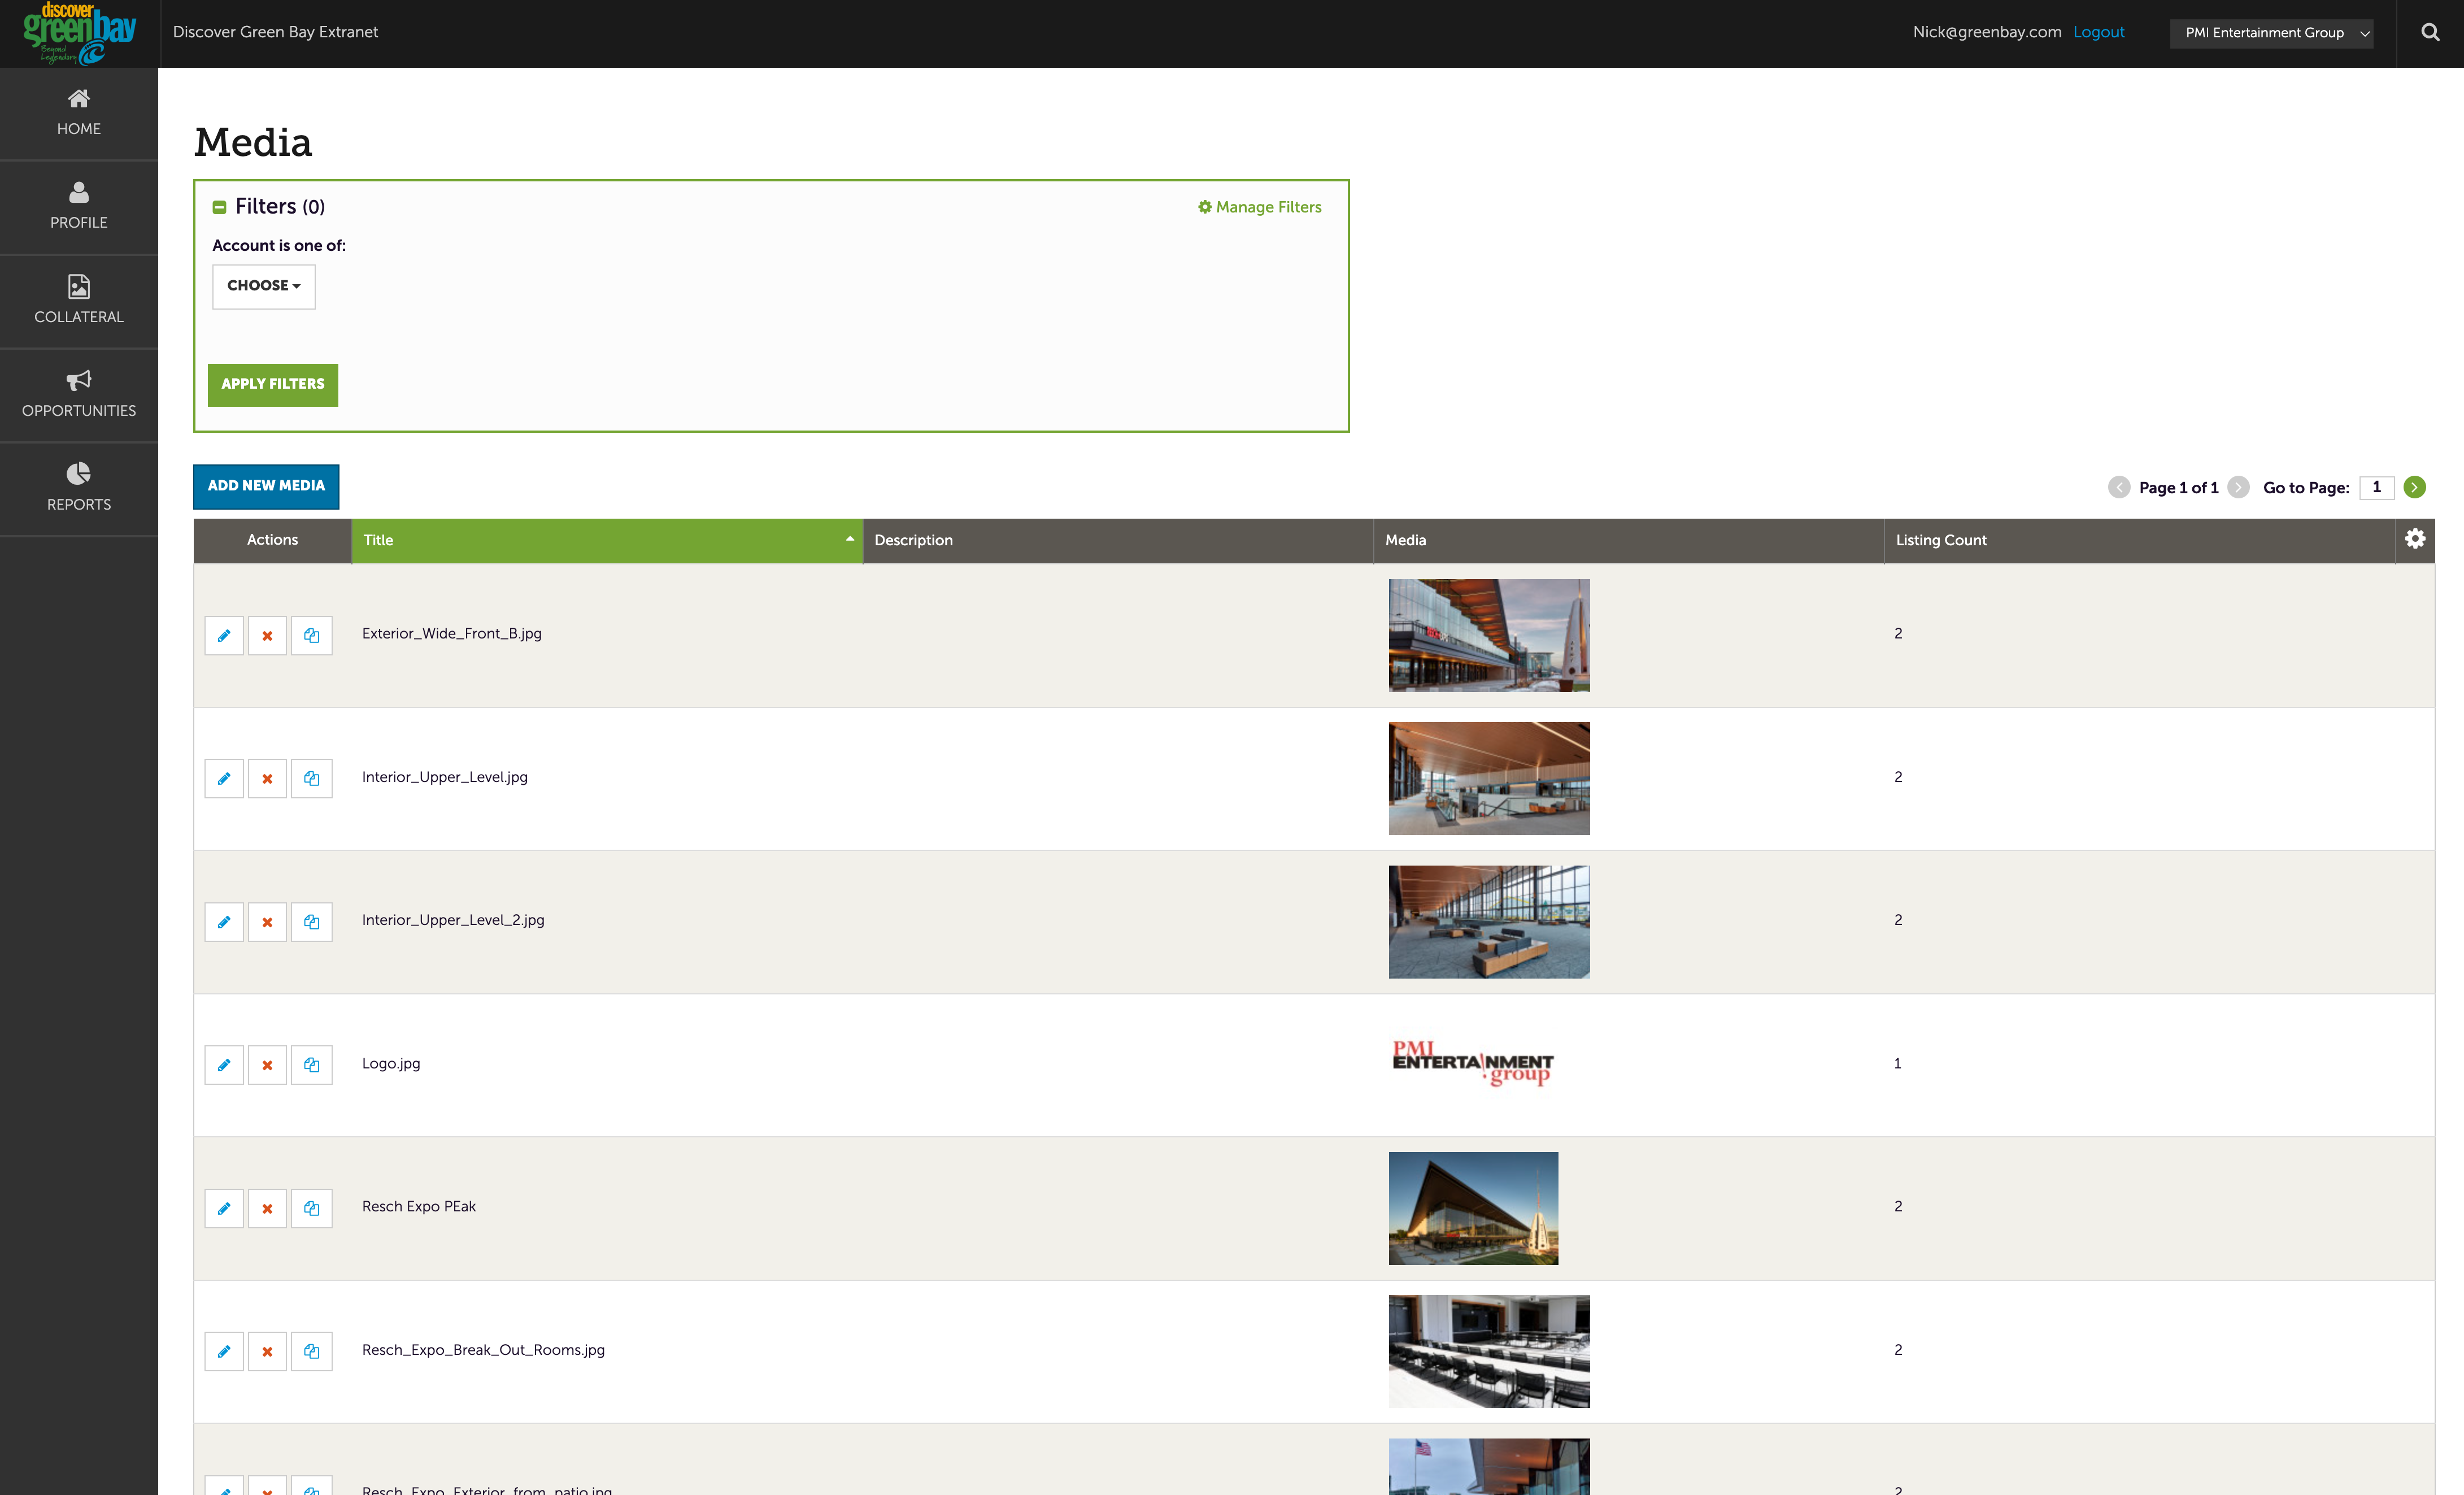Delete Resch Expo PEak using red X
The width and height of the screenshot is (2464, 1495).
[267, 1208]
